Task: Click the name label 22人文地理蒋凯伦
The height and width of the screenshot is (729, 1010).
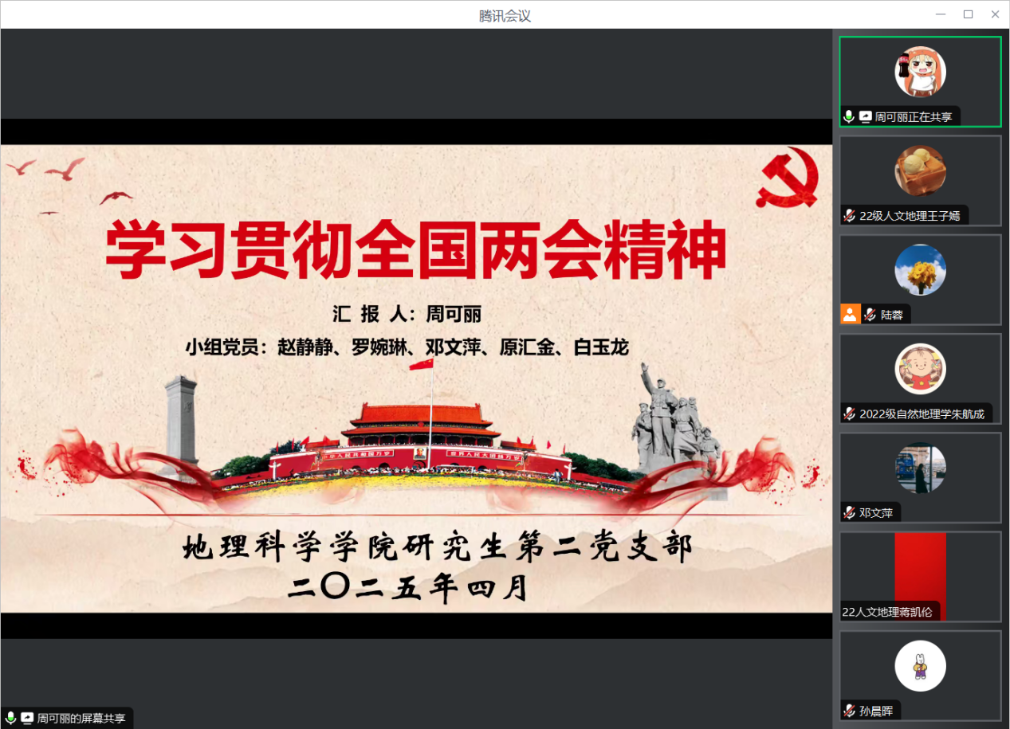Action: coord(885,612)
